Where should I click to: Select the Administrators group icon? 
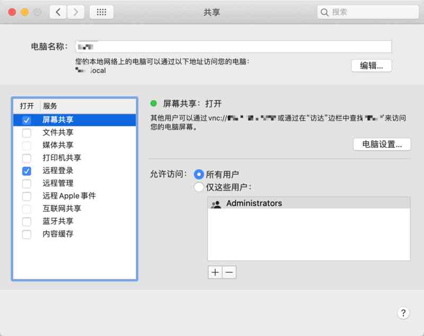[x=216, y=204]
